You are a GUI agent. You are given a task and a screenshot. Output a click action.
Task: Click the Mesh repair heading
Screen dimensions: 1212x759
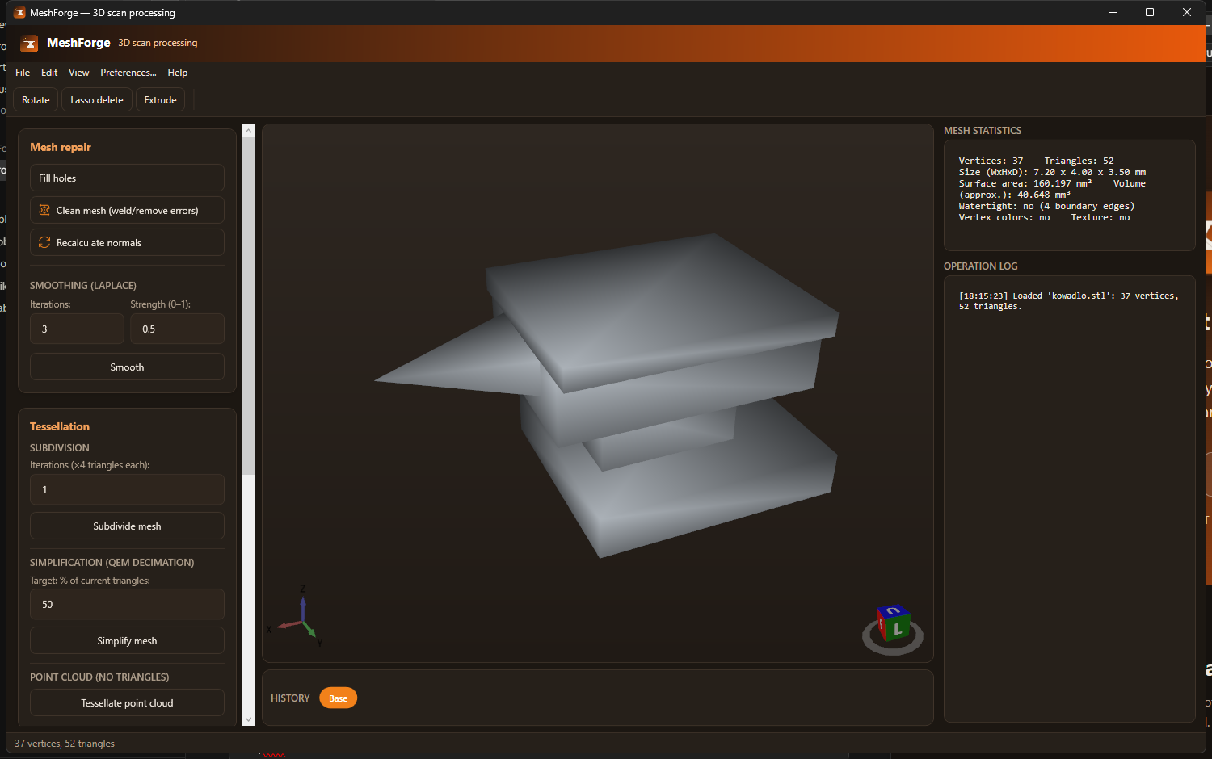pyautogui.click(x=61, y=147)
